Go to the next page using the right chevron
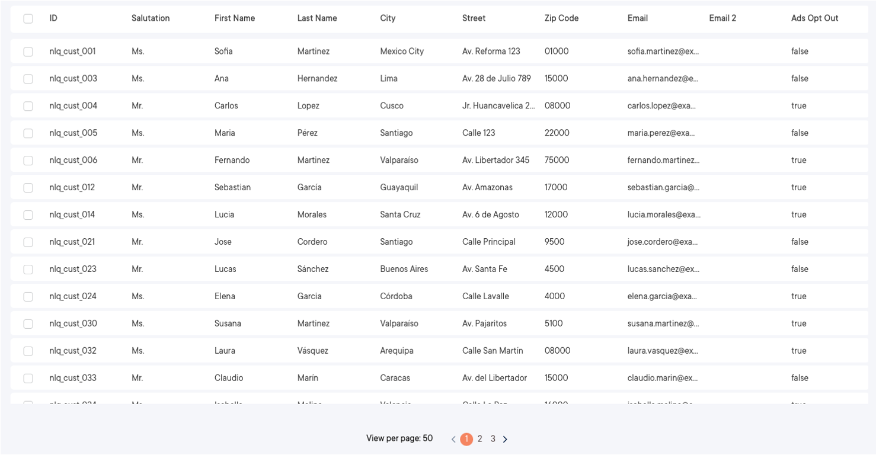 tap(505, 438)
